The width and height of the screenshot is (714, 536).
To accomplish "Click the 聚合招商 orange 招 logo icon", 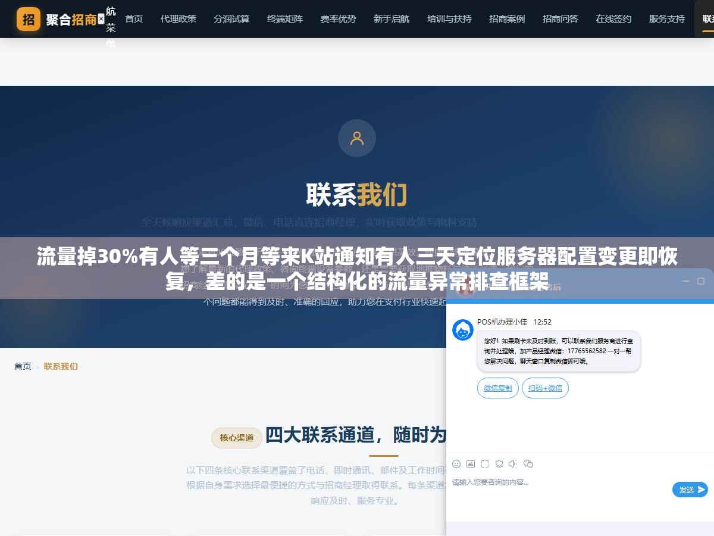I will click(29, 19).
